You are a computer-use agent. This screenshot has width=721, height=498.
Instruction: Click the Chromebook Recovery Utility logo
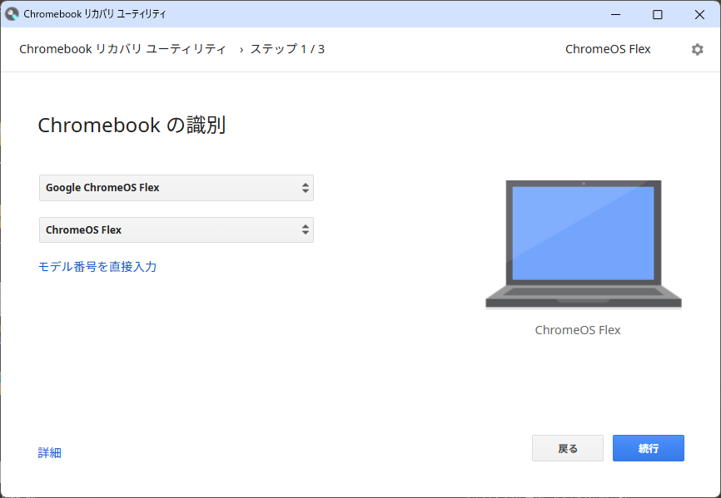pyautogui.click(x=11, y=13)
